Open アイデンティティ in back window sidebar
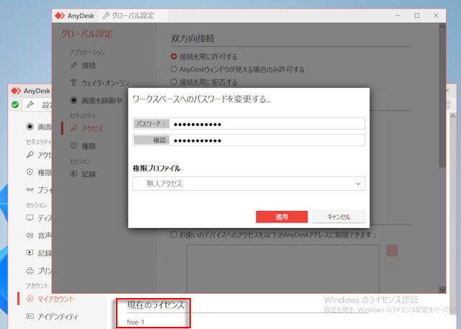461x329 pixels. [x=58, y=317]
